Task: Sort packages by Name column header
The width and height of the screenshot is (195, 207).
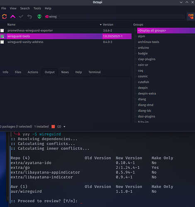Action: click(11, 24)
